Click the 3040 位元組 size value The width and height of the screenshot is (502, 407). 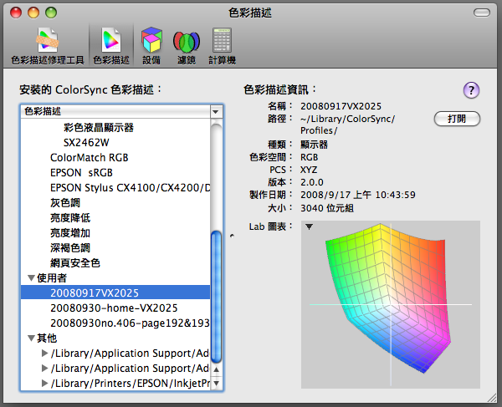(327, 208)
